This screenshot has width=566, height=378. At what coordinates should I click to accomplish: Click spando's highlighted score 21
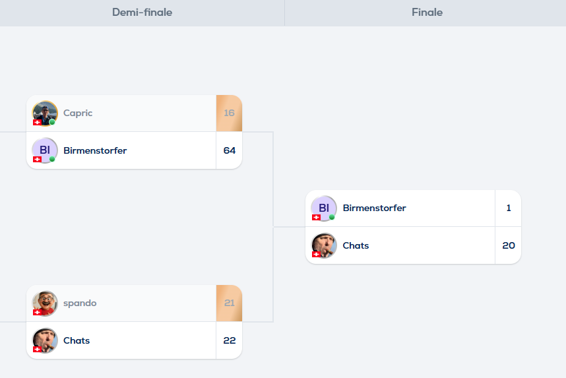(229, 303)
